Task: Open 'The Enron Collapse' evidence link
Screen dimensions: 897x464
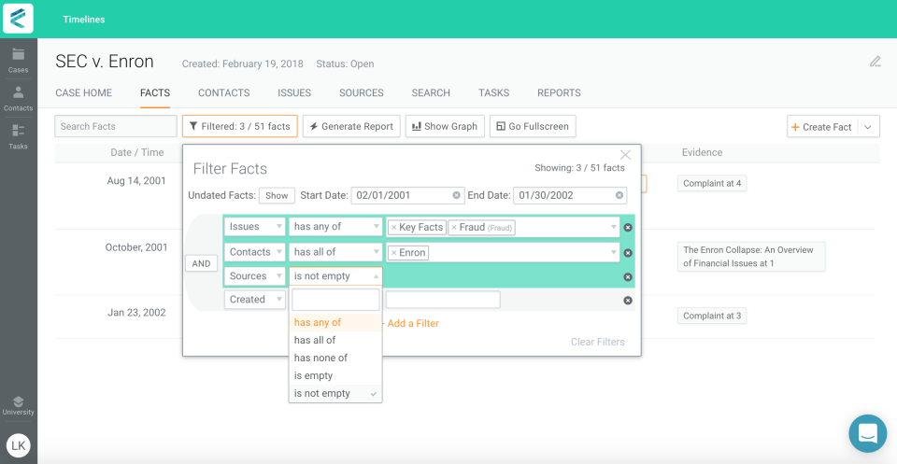Action: pyautogui.click(x=751, y=257)
